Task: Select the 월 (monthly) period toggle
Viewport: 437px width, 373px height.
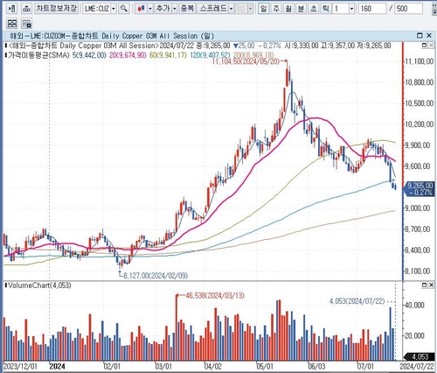Action: click(x=288, y=9)
